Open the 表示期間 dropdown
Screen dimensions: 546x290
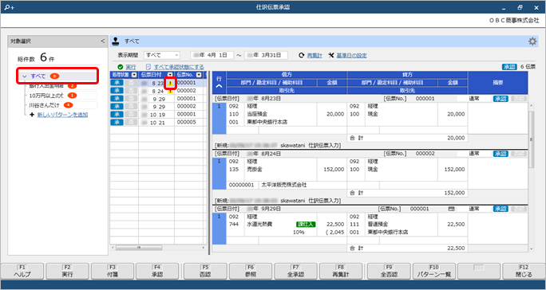(x=162, y=55)
